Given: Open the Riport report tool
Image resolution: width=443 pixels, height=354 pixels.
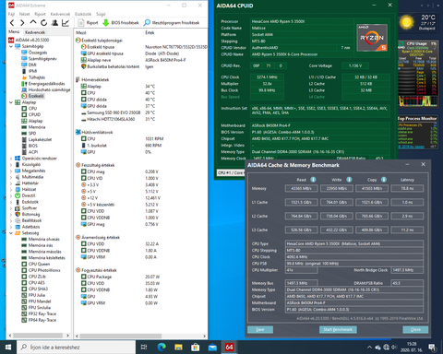Looking at the screenshot, I should coord(88,23).
